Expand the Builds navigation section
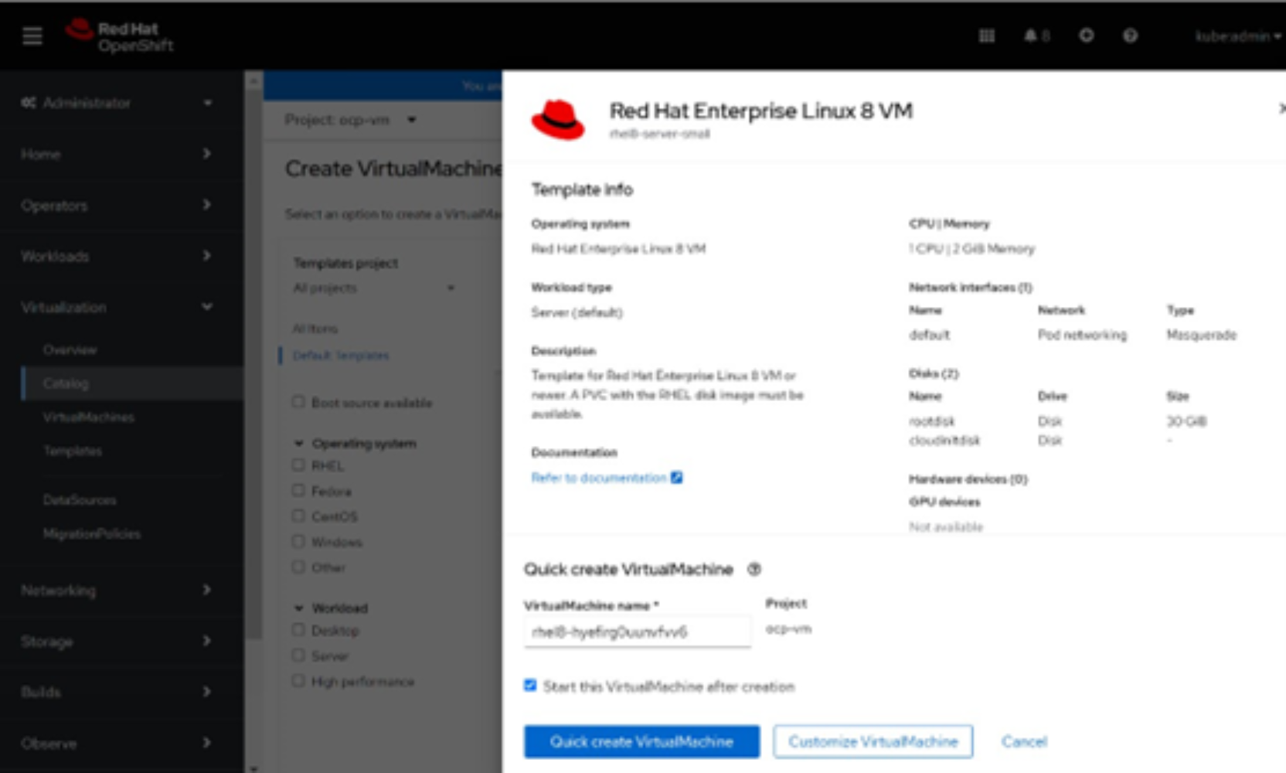Viewport: 1286px width, 773px height. 116,692
